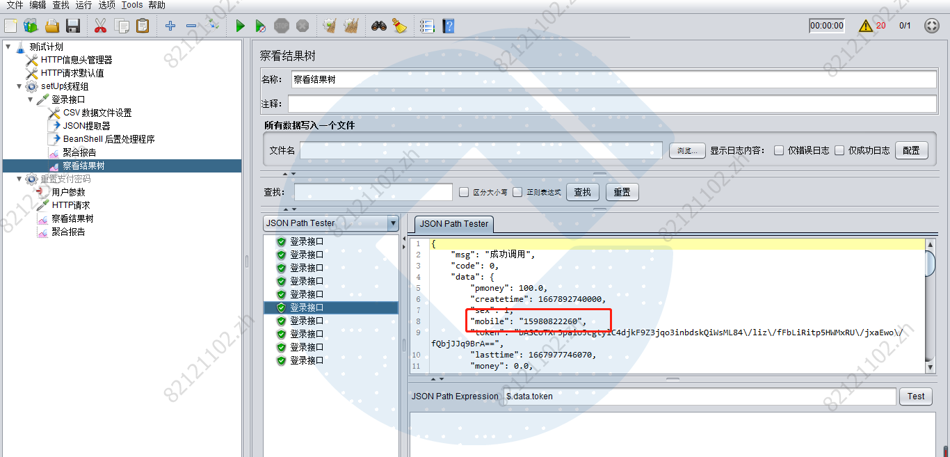
Task: Open Help with blue question mark icon
Action: (449, 26)
